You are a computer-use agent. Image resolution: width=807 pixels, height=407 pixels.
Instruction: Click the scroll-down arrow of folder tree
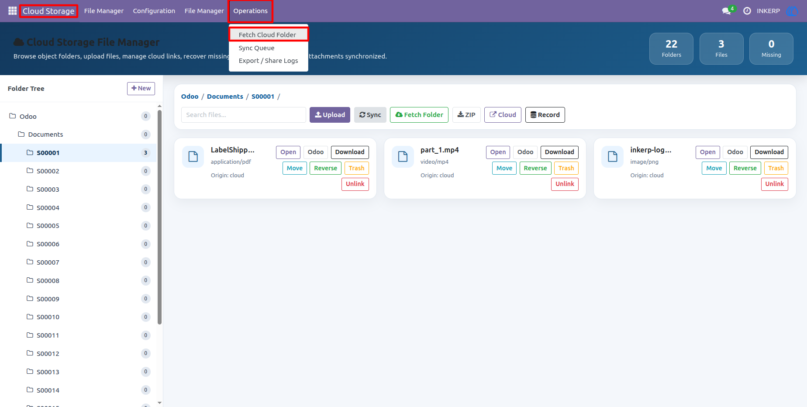[x=159, y=403]
